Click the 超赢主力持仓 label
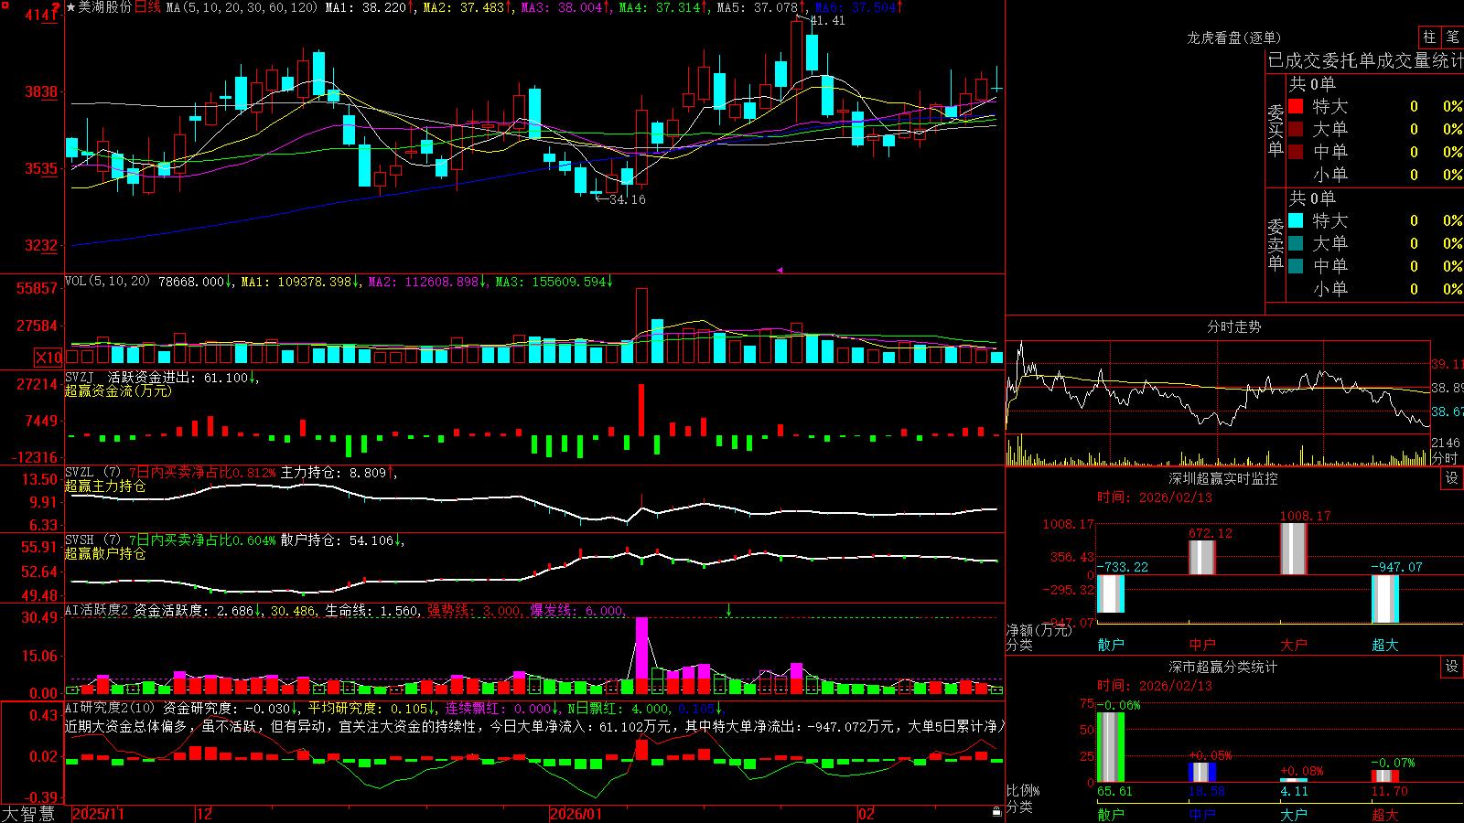 pos(105,486)
